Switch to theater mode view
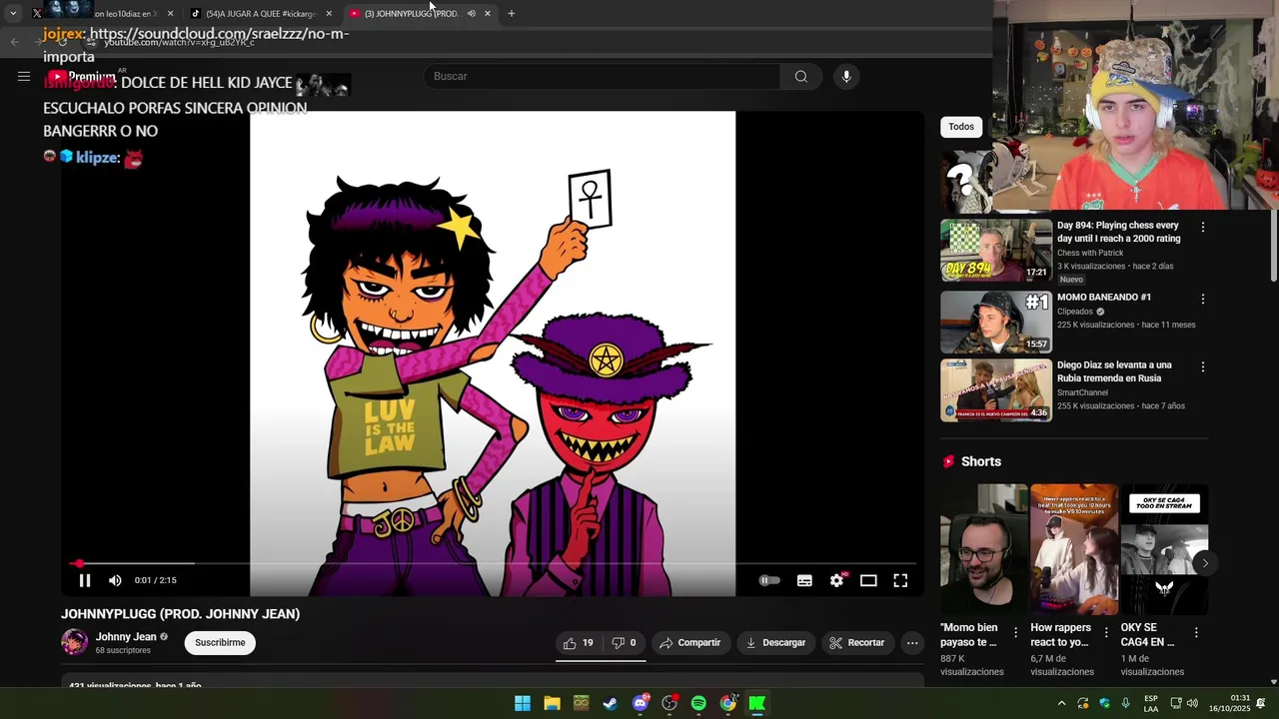The image size is (1279, 719). 868,580
